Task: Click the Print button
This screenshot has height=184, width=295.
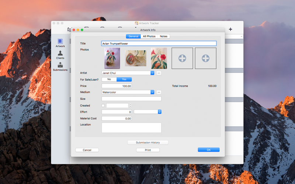Action: (x=148, y=150)
